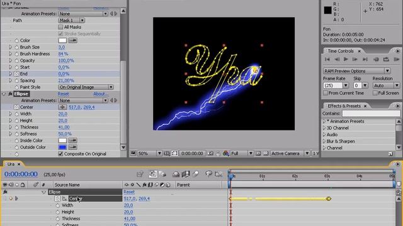Click the Thickness value 41,00 in effects
The image size is (403, 226).
pos(64,127)
